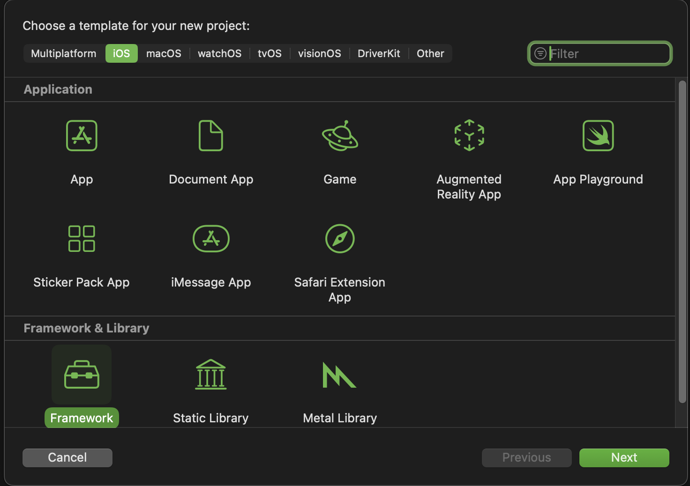
Task: Select the Augmented Reality App icon
Action: 469,136
